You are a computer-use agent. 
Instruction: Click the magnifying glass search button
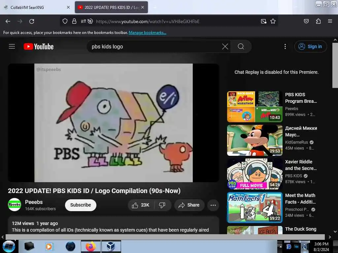click(x=241, y=46)
